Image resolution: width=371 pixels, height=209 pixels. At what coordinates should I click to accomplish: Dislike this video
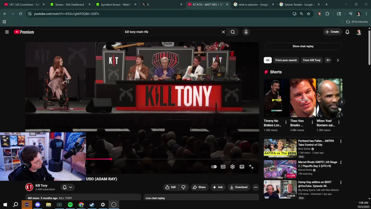tap(183, 187)
